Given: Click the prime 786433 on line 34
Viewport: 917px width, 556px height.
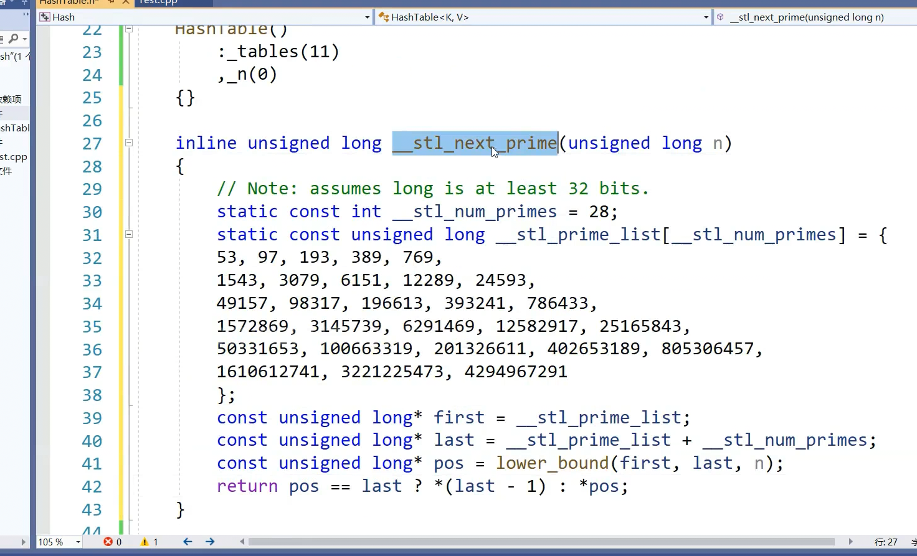Looking at the screenshot, I should tap(558, 303).
